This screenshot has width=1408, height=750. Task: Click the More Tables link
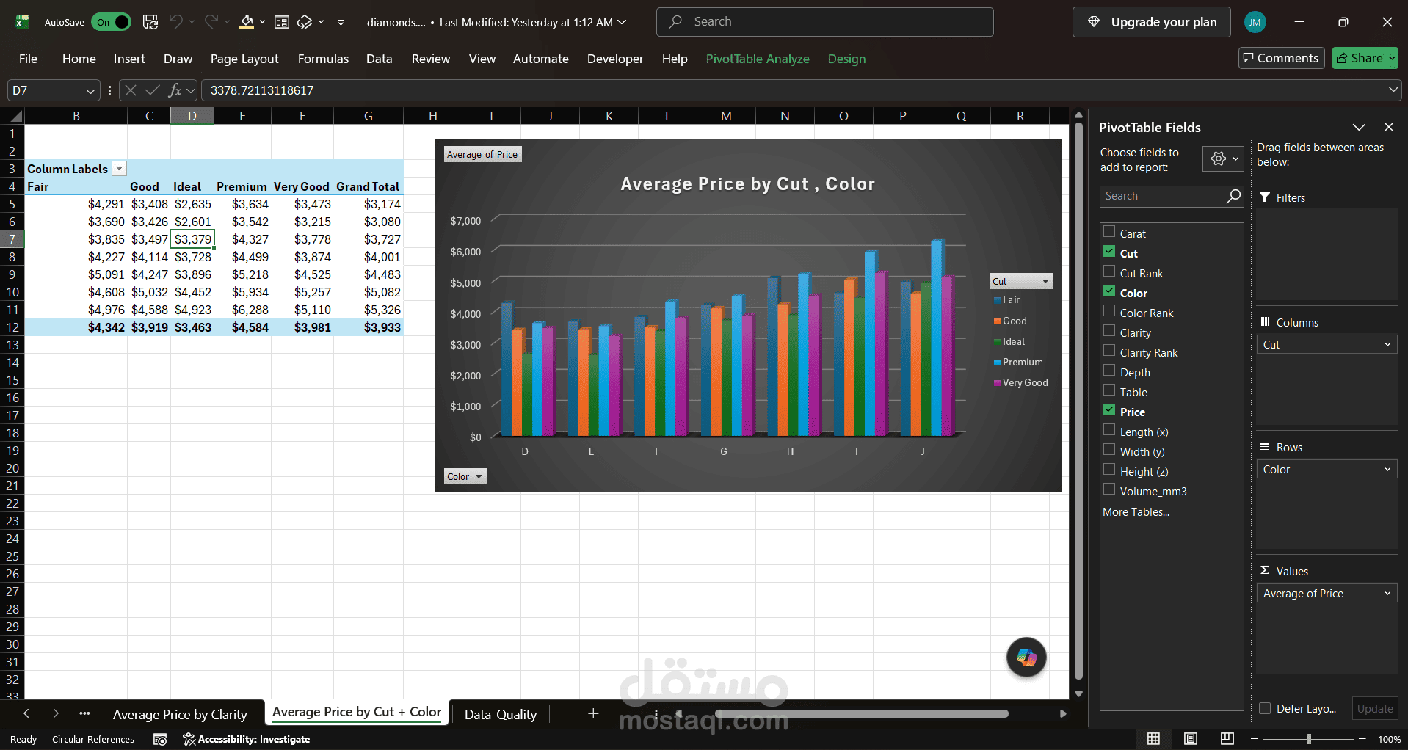(1136, 512)
